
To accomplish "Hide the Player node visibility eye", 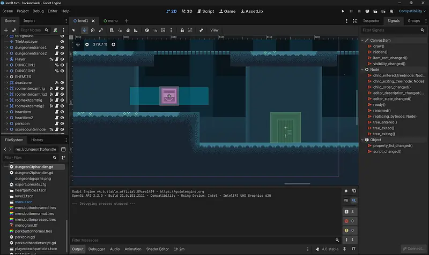I will point(63,59).
